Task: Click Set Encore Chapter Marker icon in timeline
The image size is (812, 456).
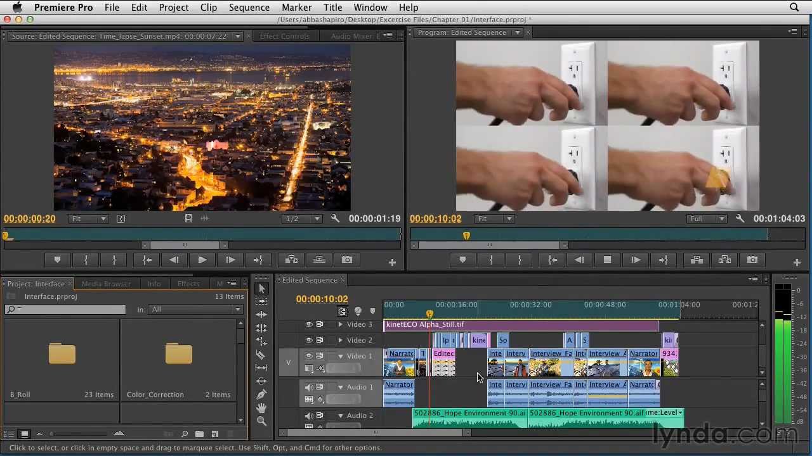Action: click(x=358, y=311)
